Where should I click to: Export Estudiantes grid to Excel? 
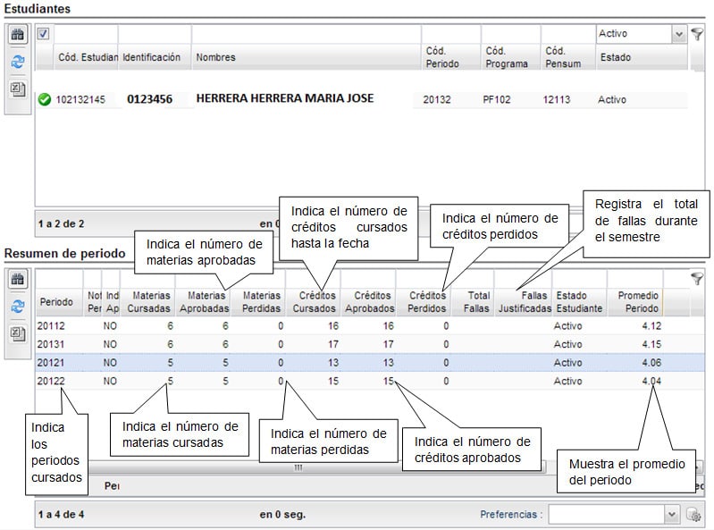point(18,88)
